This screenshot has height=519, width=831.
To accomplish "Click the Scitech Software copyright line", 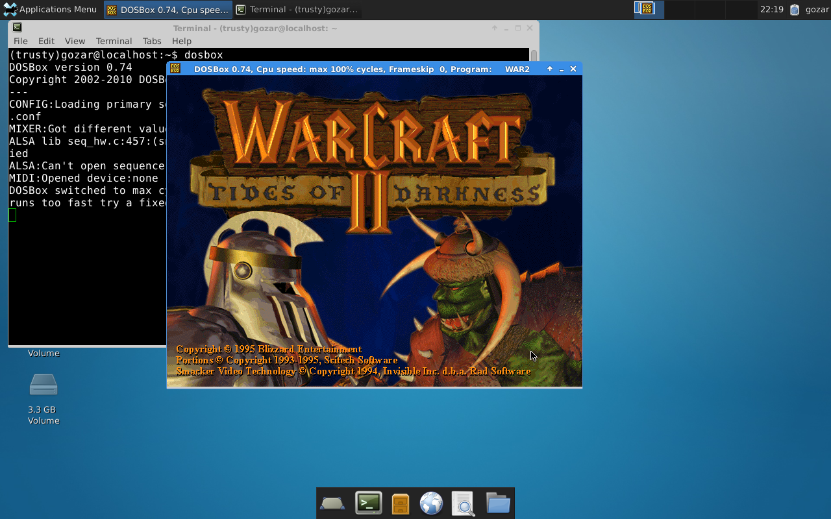I will pos(286,360).
